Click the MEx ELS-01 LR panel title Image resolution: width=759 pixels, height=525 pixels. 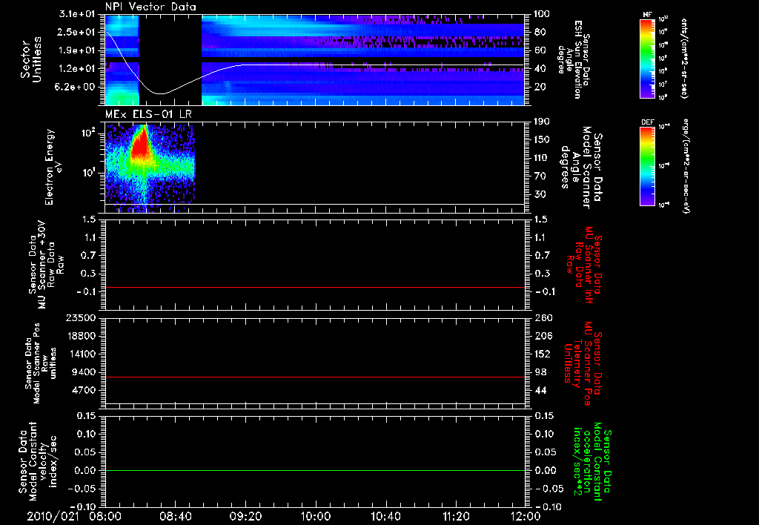pos(148,115)
